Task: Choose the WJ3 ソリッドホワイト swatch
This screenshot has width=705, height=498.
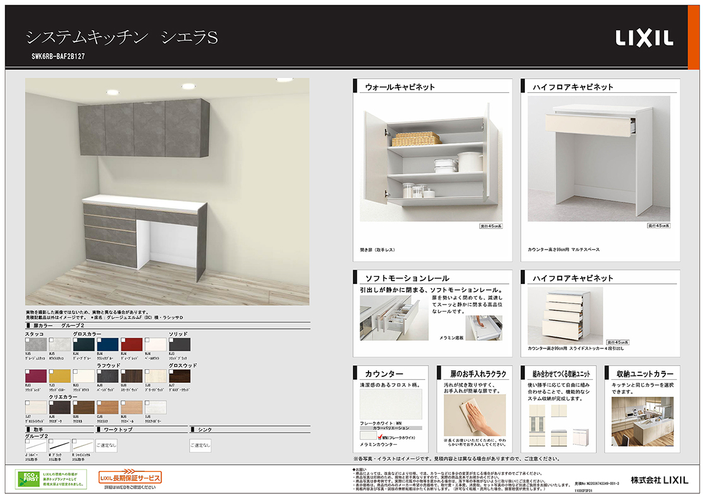Action: [84, 376]
